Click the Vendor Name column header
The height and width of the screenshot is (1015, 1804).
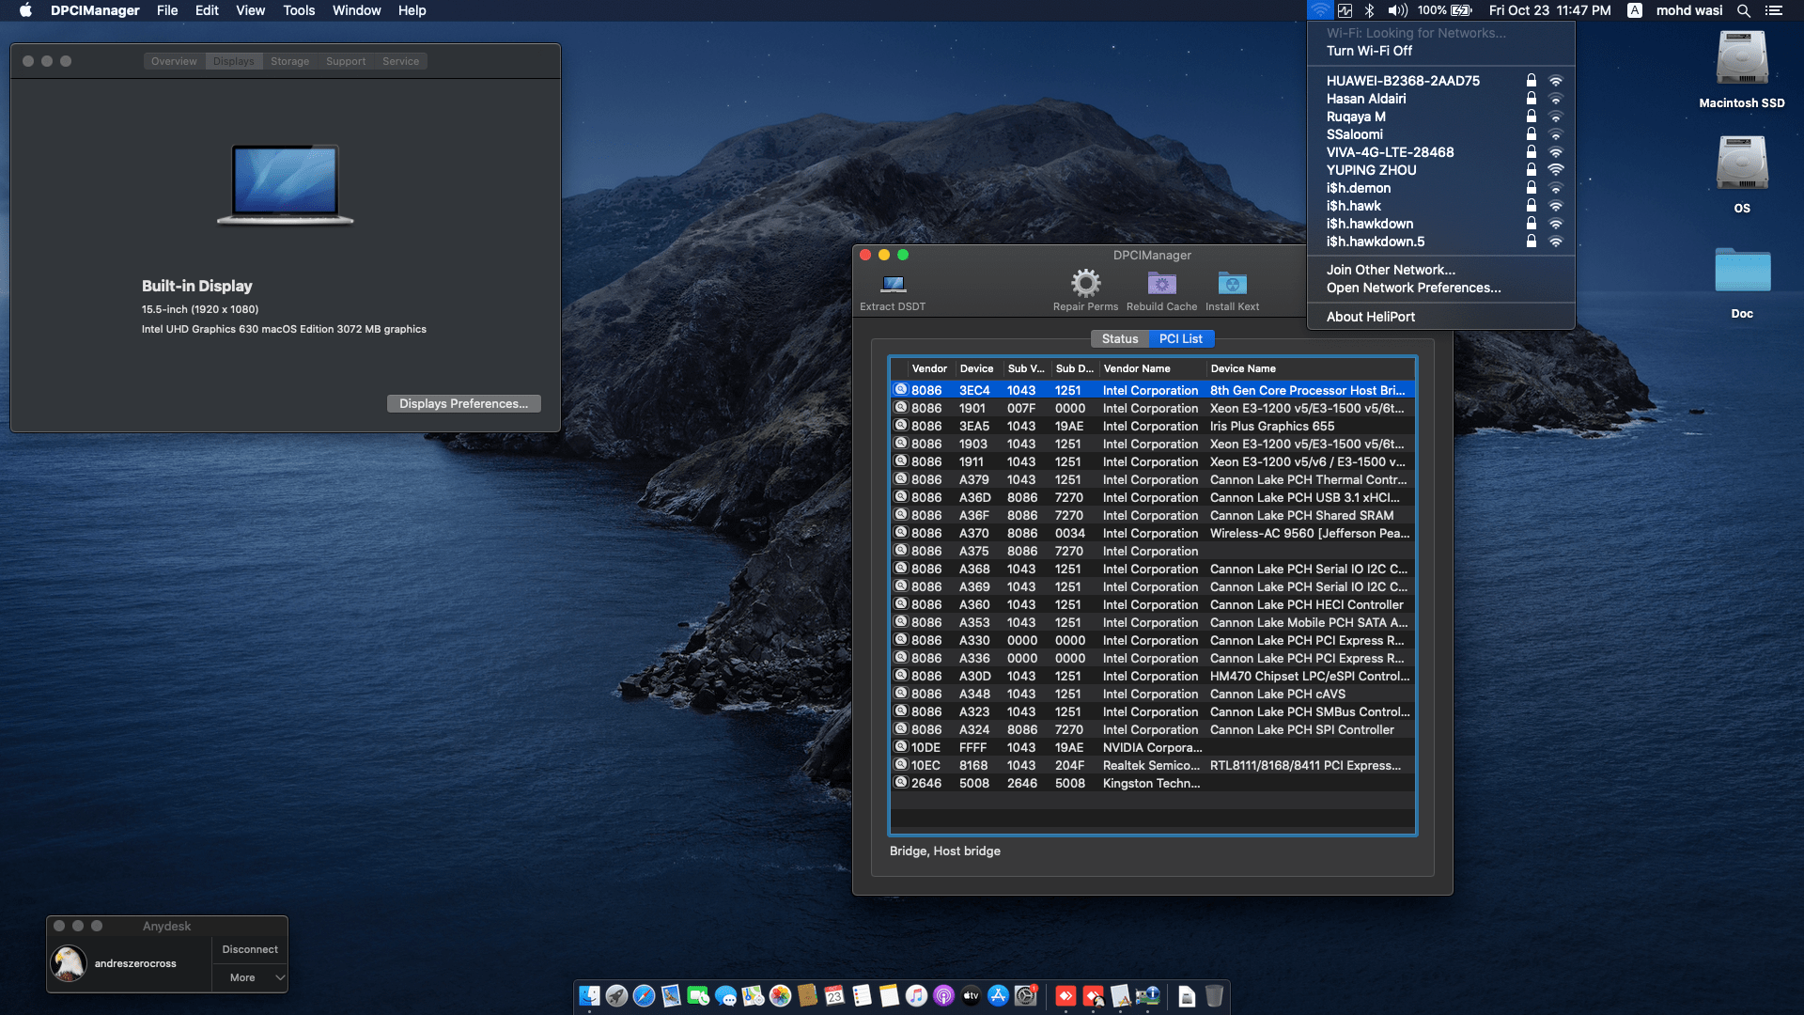[1152, 368]
